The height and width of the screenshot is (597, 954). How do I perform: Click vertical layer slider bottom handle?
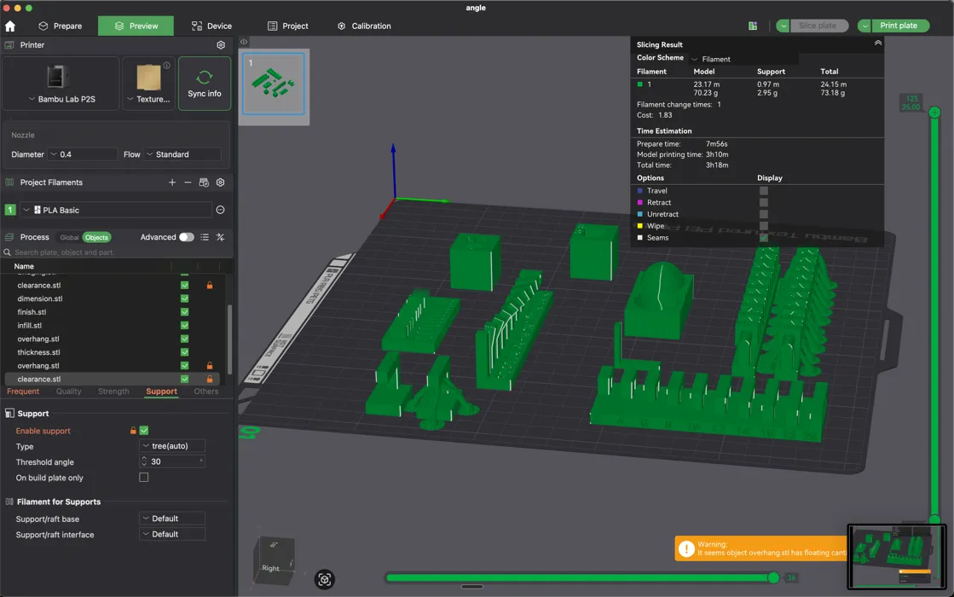click(x=934, y=519)
